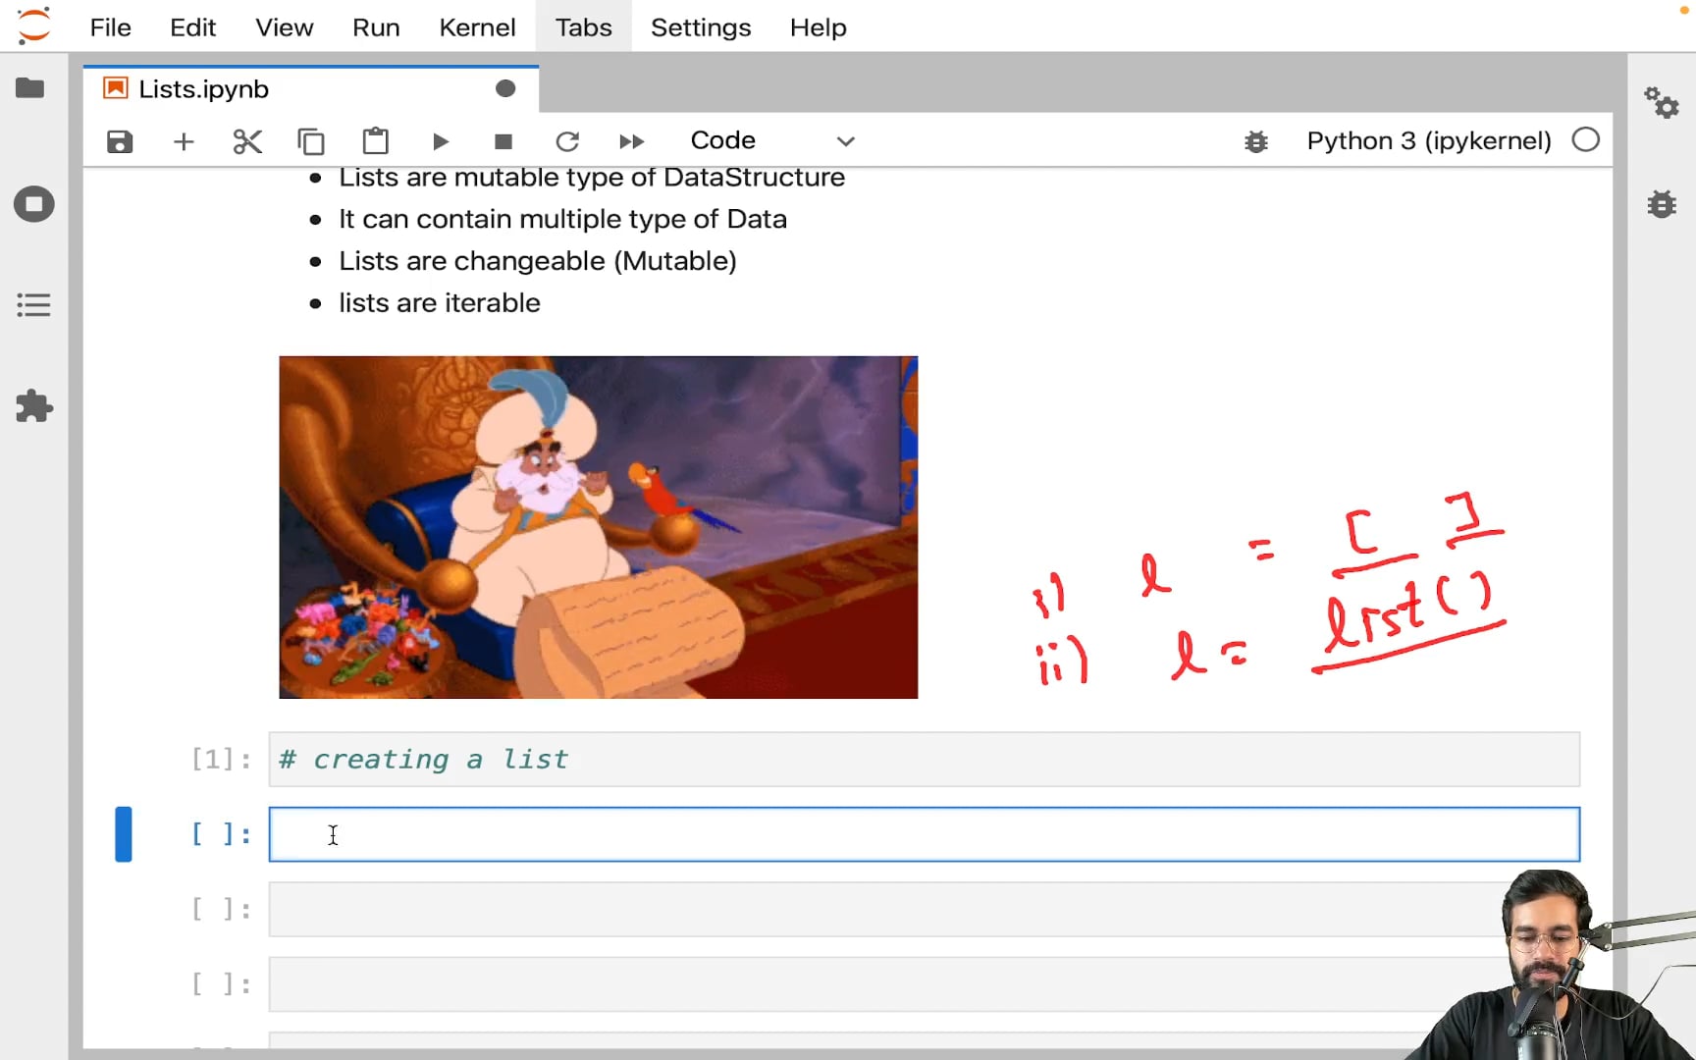
Task: Open the File Browser sidebar panel
Action: pos(30,88)
